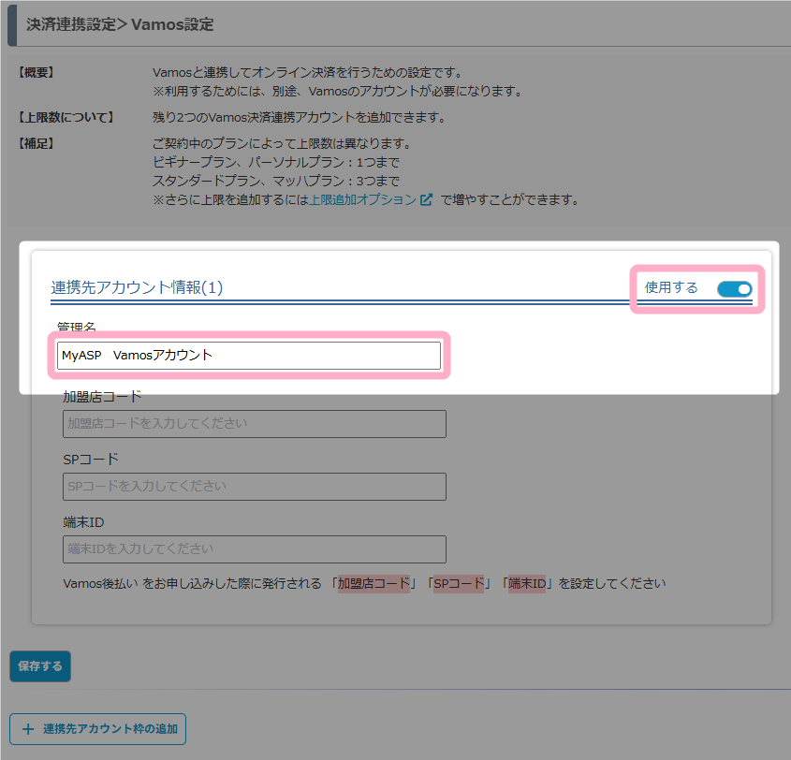Click the 【上限数について】 heading label

(x=66, y=118)
